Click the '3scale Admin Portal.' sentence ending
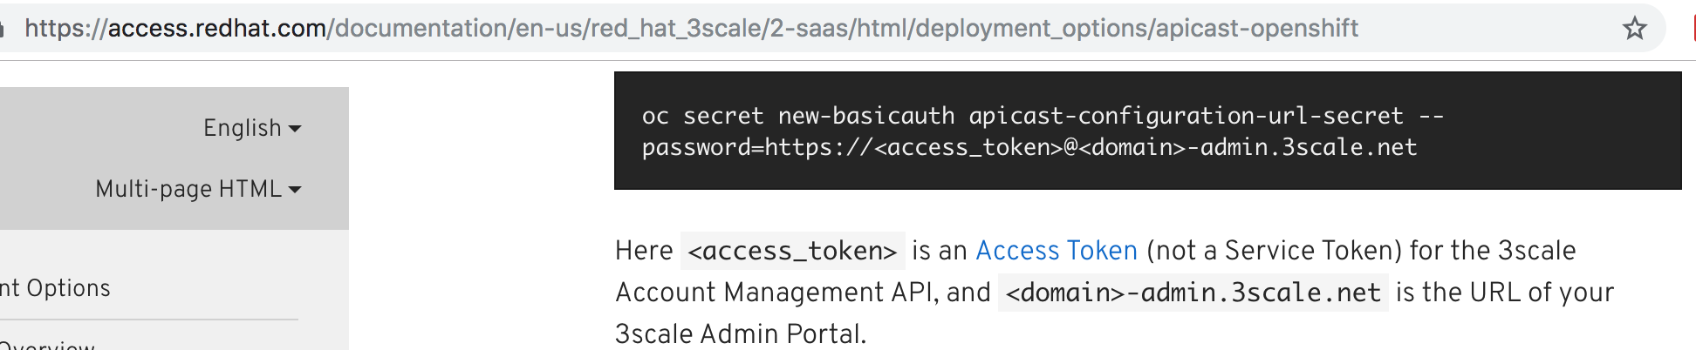The width and height of the screenshot is (1696, 350). [x=740, y=334]
